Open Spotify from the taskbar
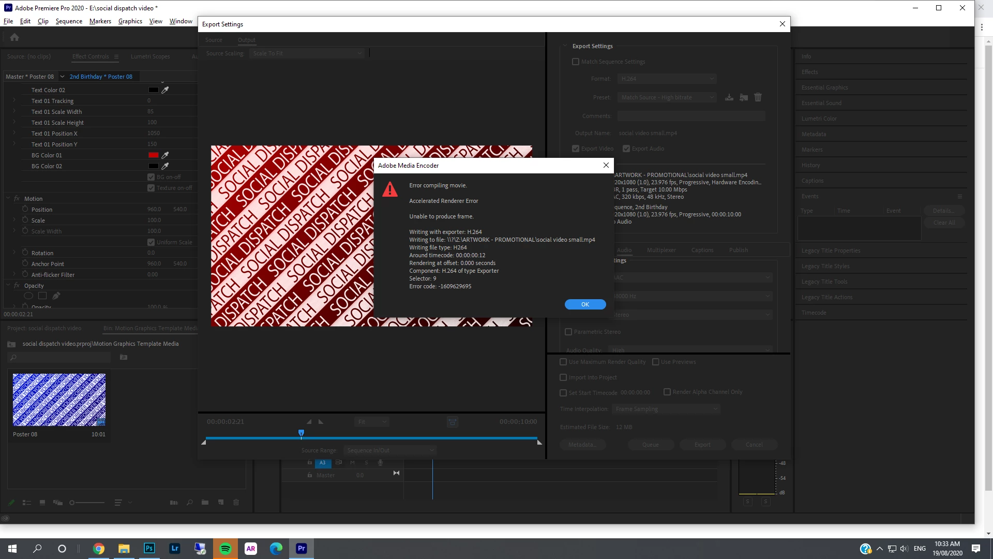The width and height of the screenshot is (993, 559). point(225,549)
